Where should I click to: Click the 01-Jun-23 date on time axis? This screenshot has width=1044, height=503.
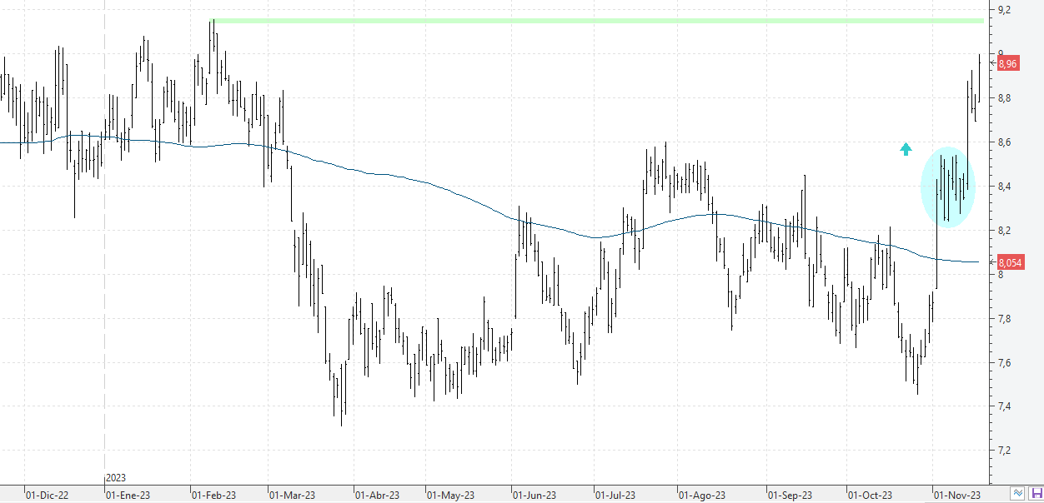(534, 495)
